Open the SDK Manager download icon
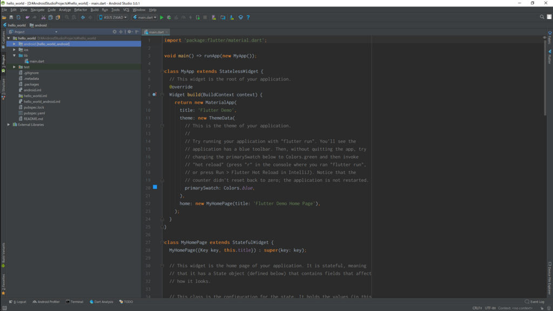 tap(232, 17)
